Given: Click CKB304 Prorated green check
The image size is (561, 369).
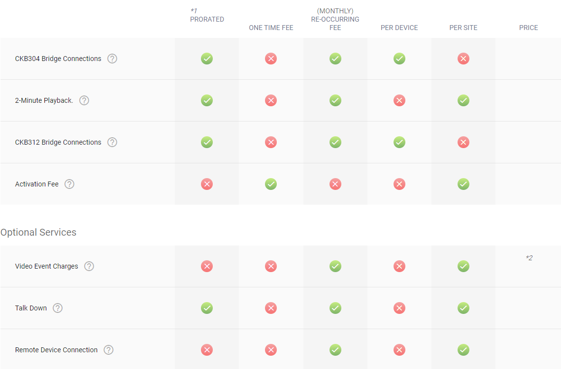Looking at the screenshot, I should click(x=207, y=59).
